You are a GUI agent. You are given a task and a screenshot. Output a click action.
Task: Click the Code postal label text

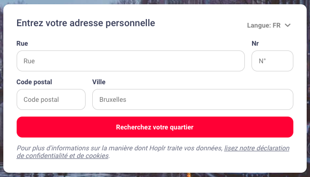(x=34, y=82)
